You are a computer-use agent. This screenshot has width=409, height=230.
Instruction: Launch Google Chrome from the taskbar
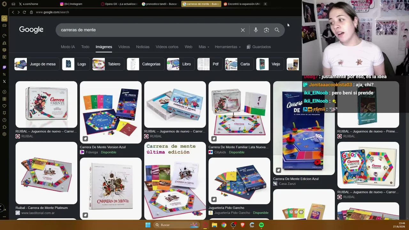[x=224, y=225]
